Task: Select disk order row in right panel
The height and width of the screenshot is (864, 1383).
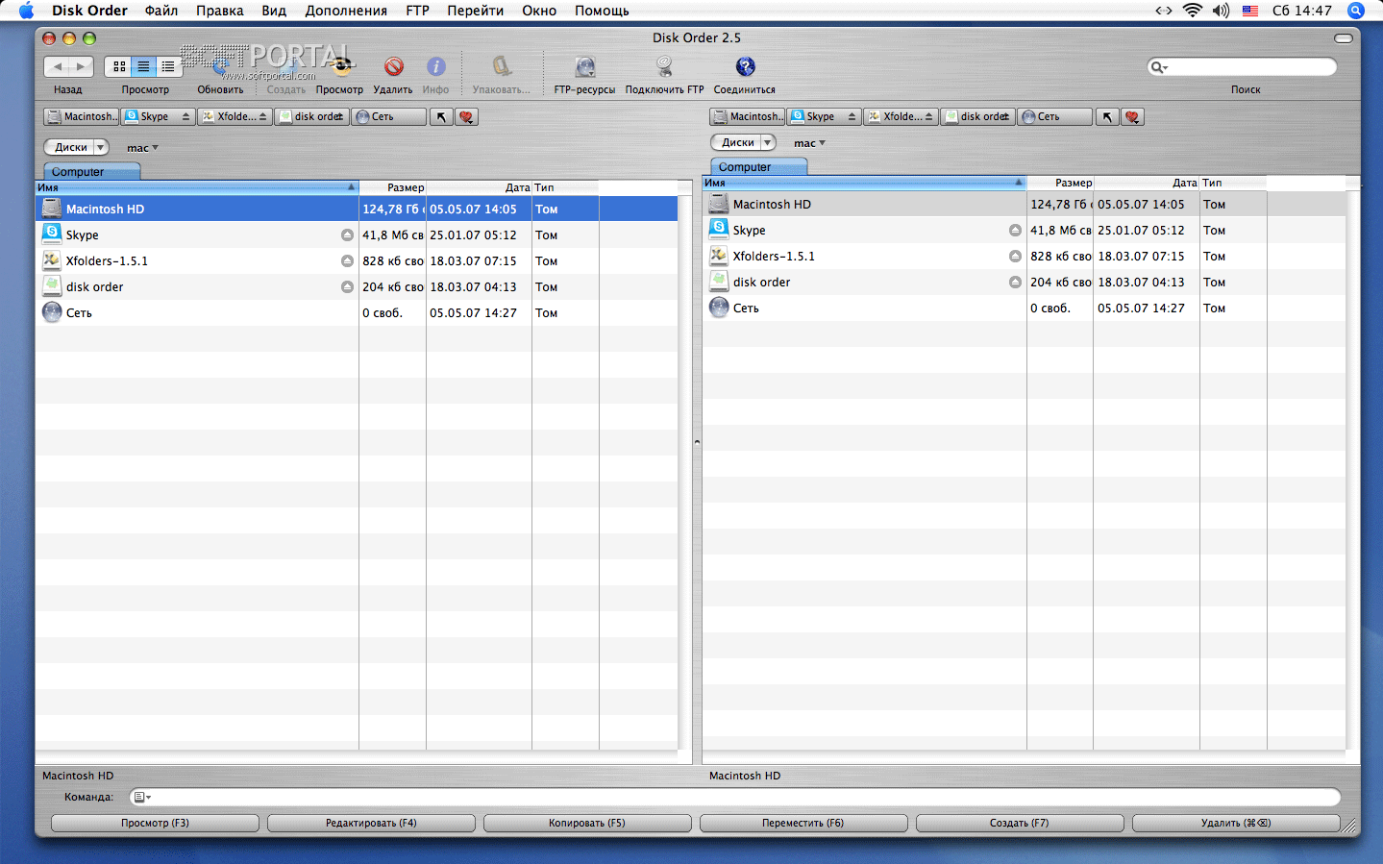Action: click(1024, 282)
